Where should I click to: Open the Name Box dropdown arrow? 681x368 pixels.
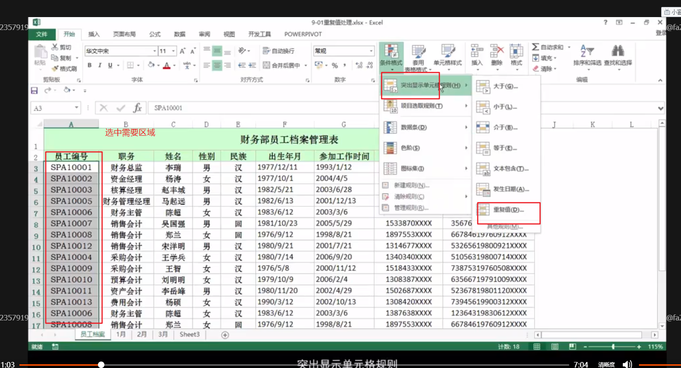point(77,108)
